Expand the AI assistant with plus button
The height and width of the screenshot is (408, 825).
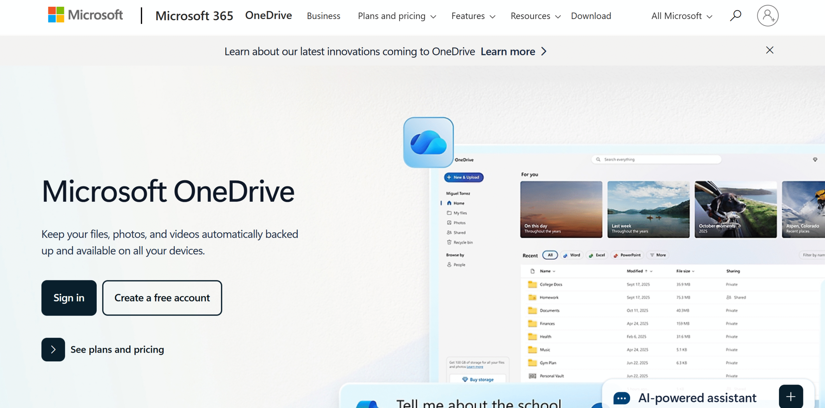click(791, 397)
